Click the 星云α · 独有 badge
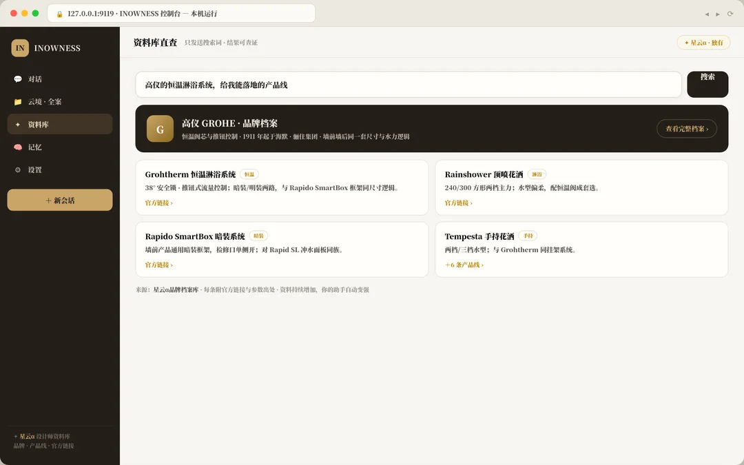The image size is (744, 465). point(703,43)
